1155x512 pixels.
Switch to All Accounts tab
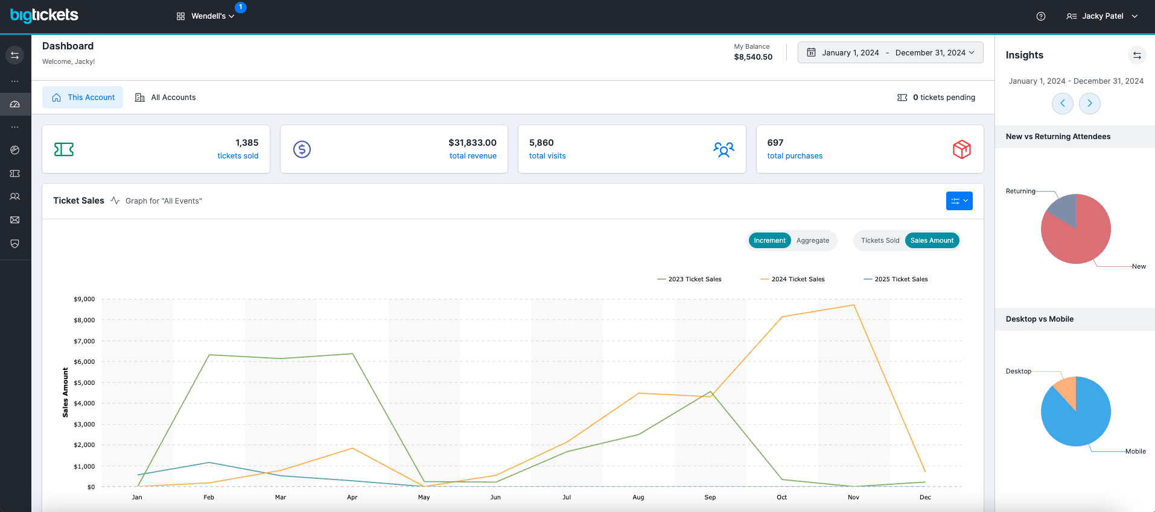[165, 98]
